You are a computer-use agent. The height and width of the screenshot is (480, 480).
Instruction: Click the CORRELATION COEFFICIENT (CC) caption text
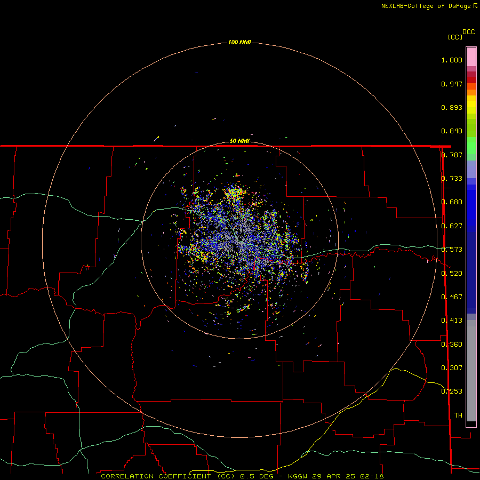pos(168,476)
